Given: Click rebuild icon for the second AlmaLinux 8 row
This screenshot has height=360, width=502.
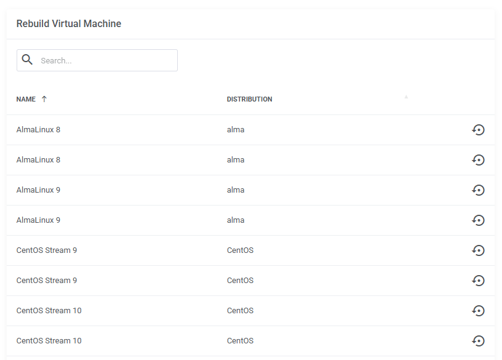Looking at the screenshot, I should [478, 160].
